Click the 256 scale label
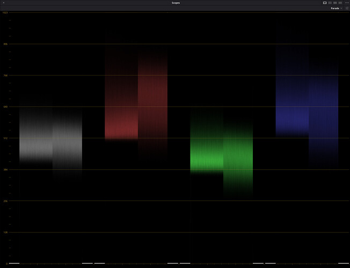This screenshot has width=350, height=268. coord(5,201)
